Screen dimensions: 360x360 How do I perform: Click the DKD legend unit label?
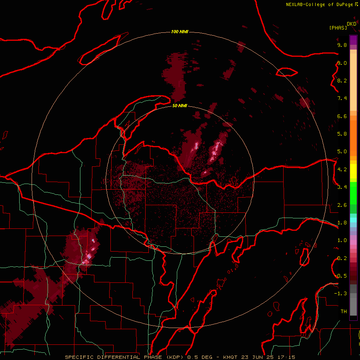352,24
